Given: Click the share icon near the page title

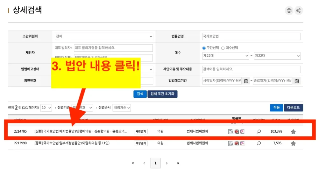Looking at the screenshot, I should pos(299,10).
